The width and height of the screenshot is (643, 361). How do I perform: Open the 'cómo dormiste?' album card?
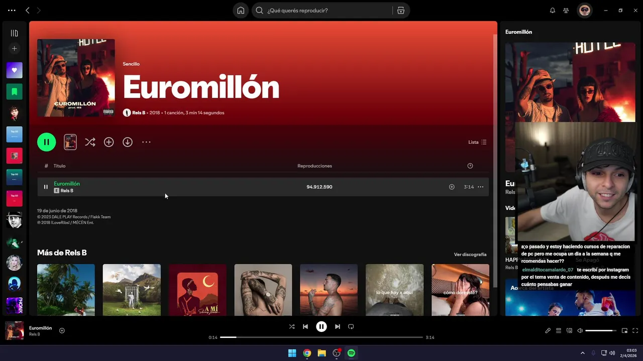[x=460, y=290]
